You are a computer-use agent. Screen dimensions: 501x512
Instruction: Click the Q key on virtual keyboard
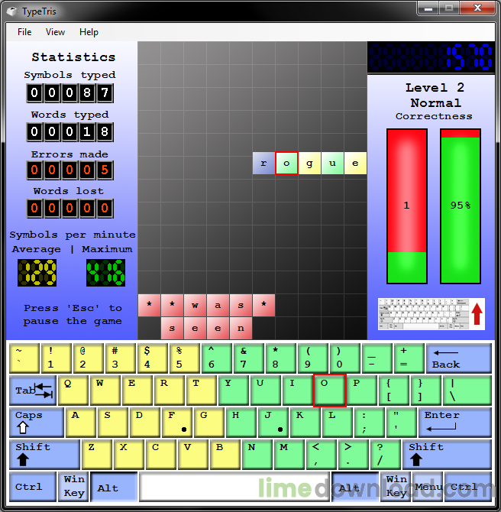pos(73,390)
